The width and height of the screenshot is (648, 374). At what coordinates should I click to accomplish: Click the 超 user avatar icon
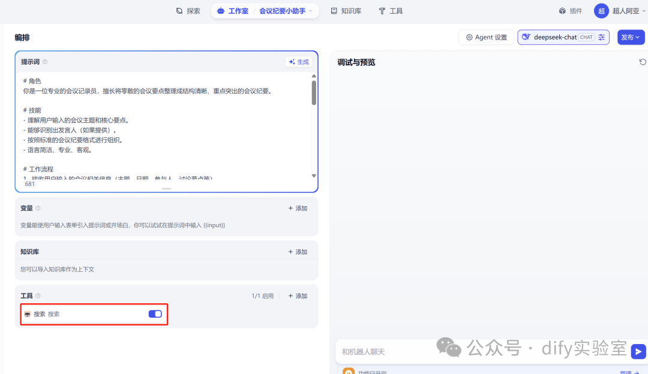point(601,11)
